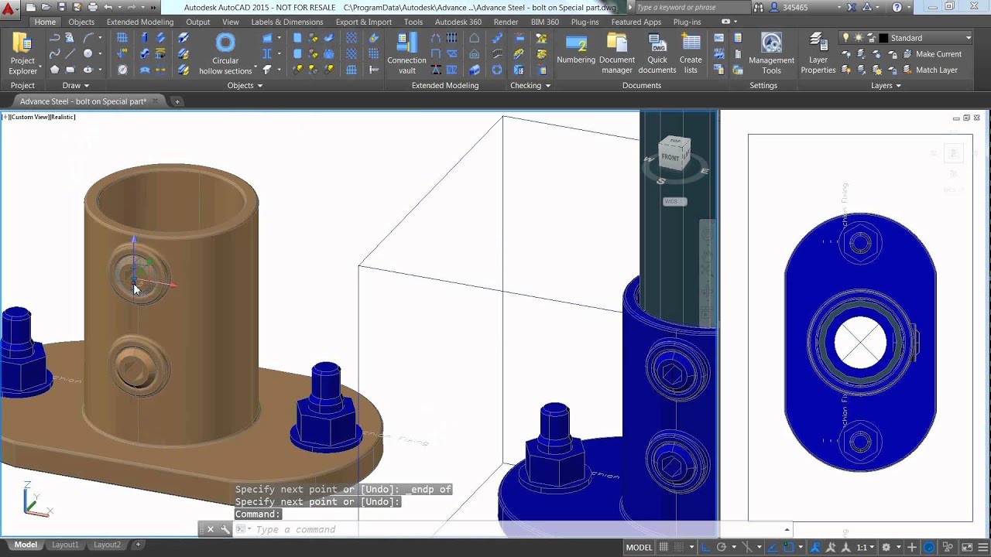This screenshot has width=991, height=557.
Task: Add a new drawing tab with plus button
Action: point(177,101)
